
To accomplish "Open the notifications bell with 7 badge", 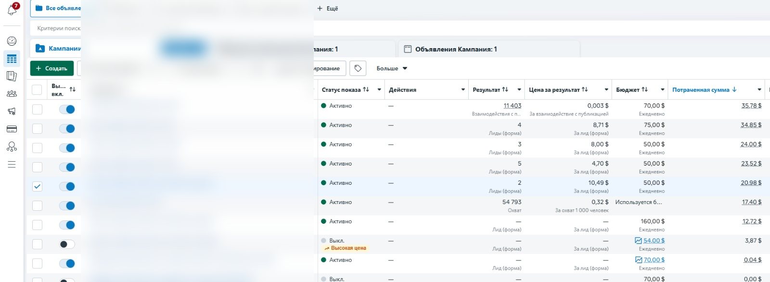I will [x=13, y=9].
